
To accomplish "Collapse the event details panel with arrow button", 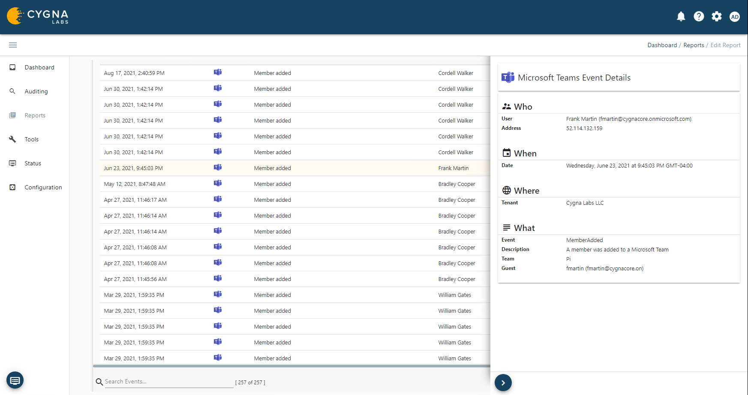I will pos(503,383).
